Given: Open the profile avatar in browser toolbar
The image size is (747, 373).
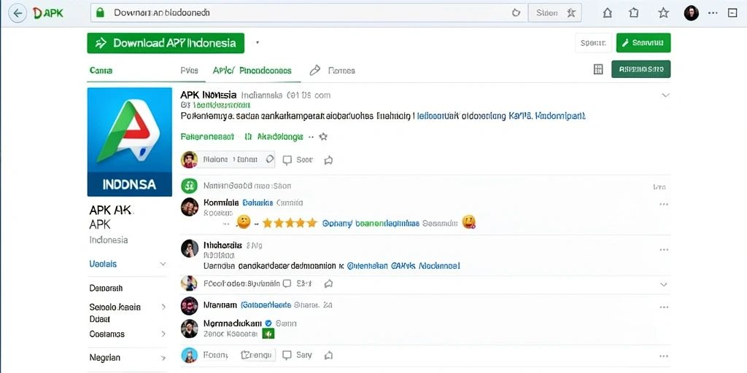Looking at the screenshot, I should pos(692,13).
